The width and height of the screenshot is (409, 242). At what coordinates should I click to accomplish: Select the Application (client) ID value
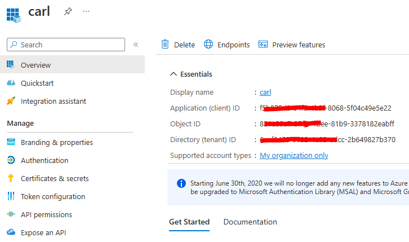[326, 108]
